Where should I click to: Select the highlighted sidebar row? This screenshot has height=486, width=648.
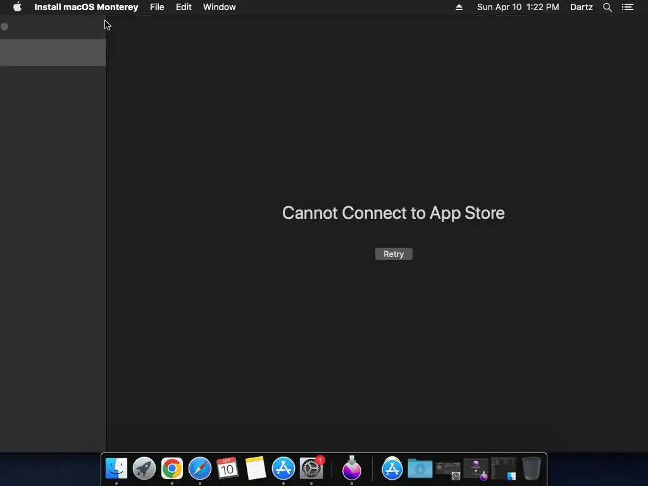pyautogui.click(x=53, y=53)
